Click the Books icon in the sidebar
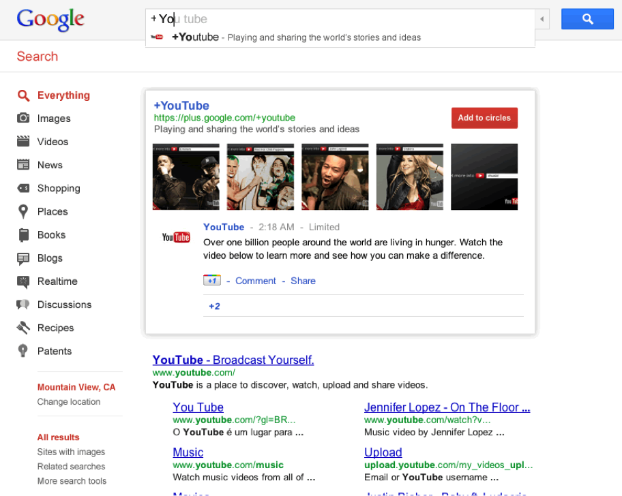Viewport: 622px width, 496px height. [x=23, y=235]
